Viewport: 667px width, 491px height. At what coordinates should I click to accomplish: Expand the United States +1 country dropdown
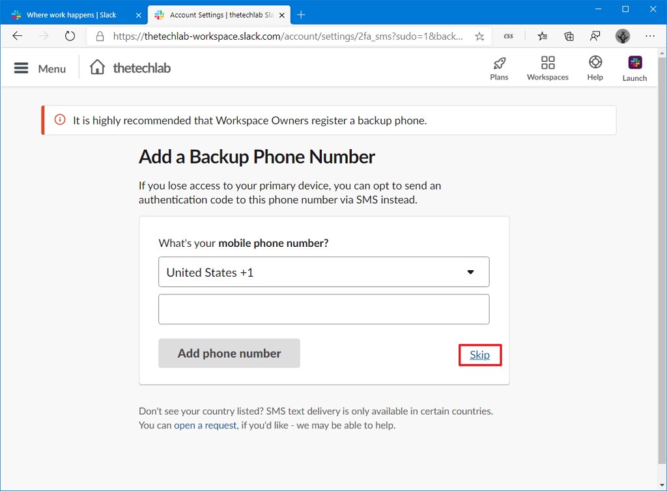coord(324,272)
